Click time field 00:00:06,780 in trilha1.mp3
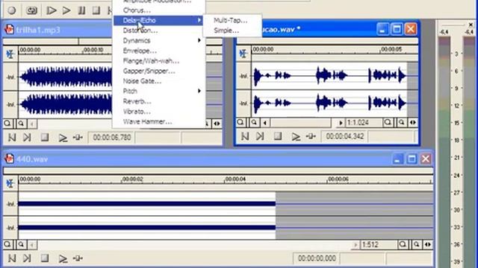The image size is (478, 268). tap(111, 137)
